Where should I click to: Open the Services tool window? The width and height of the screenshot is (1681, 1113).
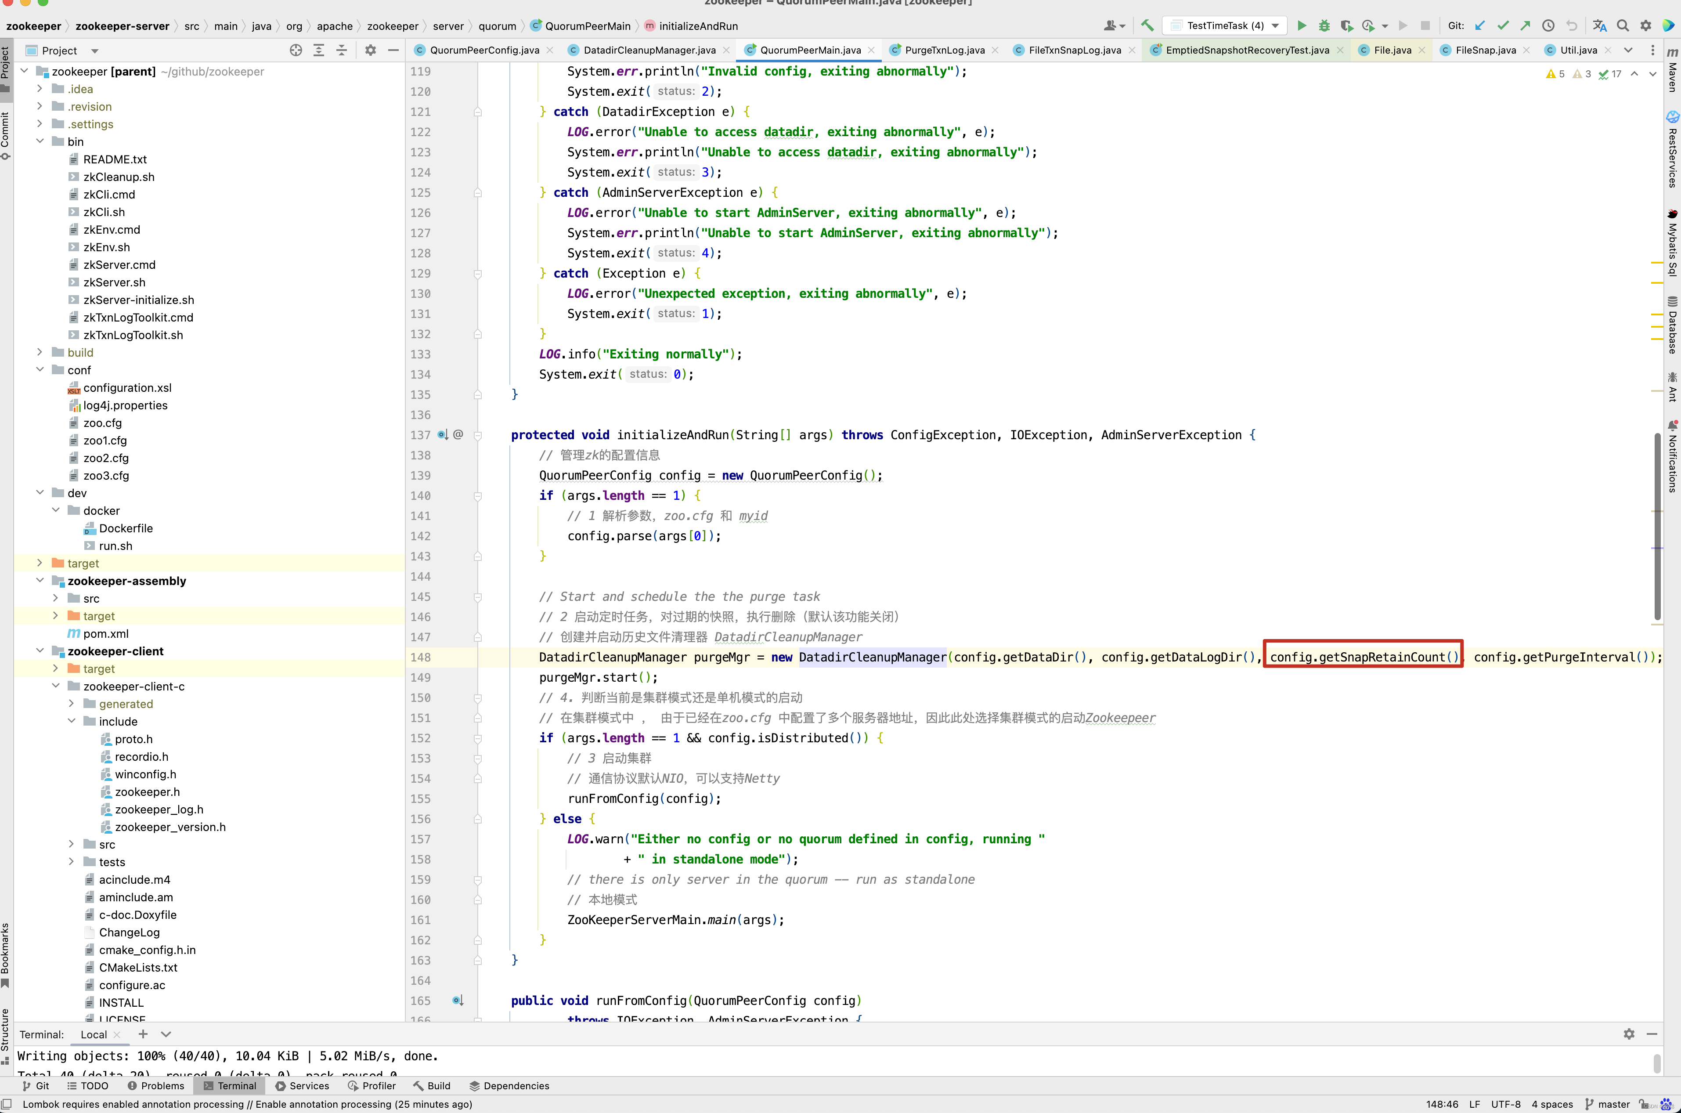pos(302,1086)
